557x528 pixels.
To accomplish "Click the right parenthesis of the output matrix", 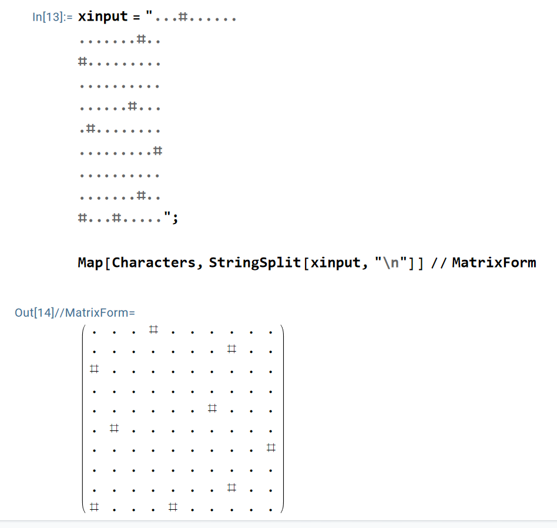I will point(282,417).
